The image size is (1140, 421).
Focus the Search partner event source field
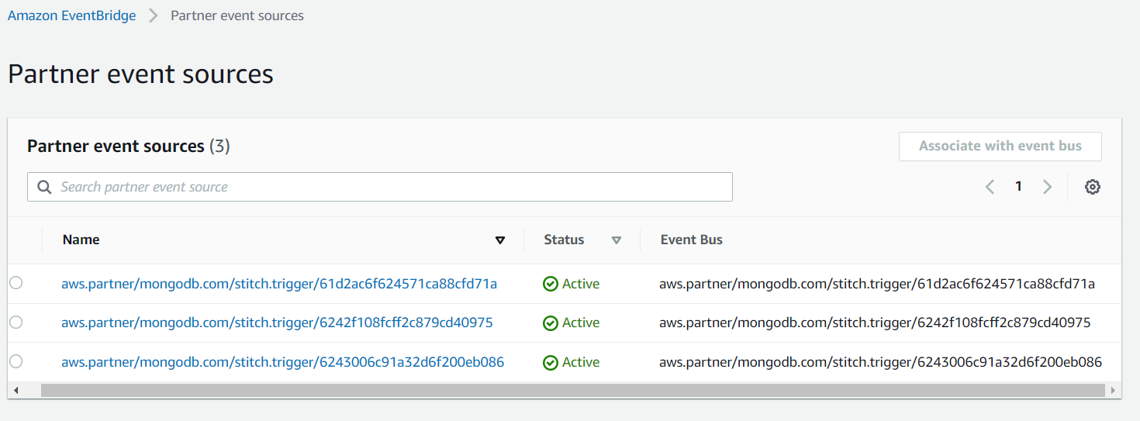coord(388,187)
